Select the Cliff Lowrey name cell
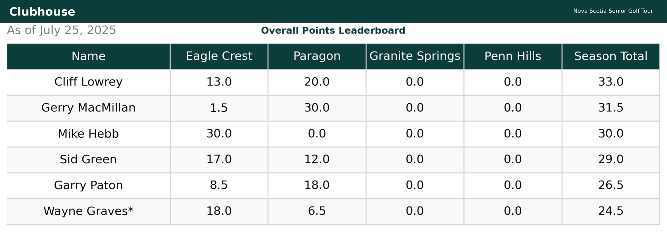 (x=88, y=82)
